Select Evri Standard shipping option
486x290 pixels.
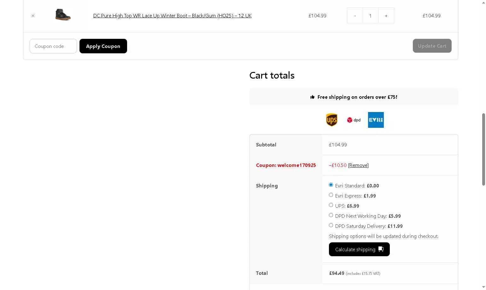[x=331, y=185]
